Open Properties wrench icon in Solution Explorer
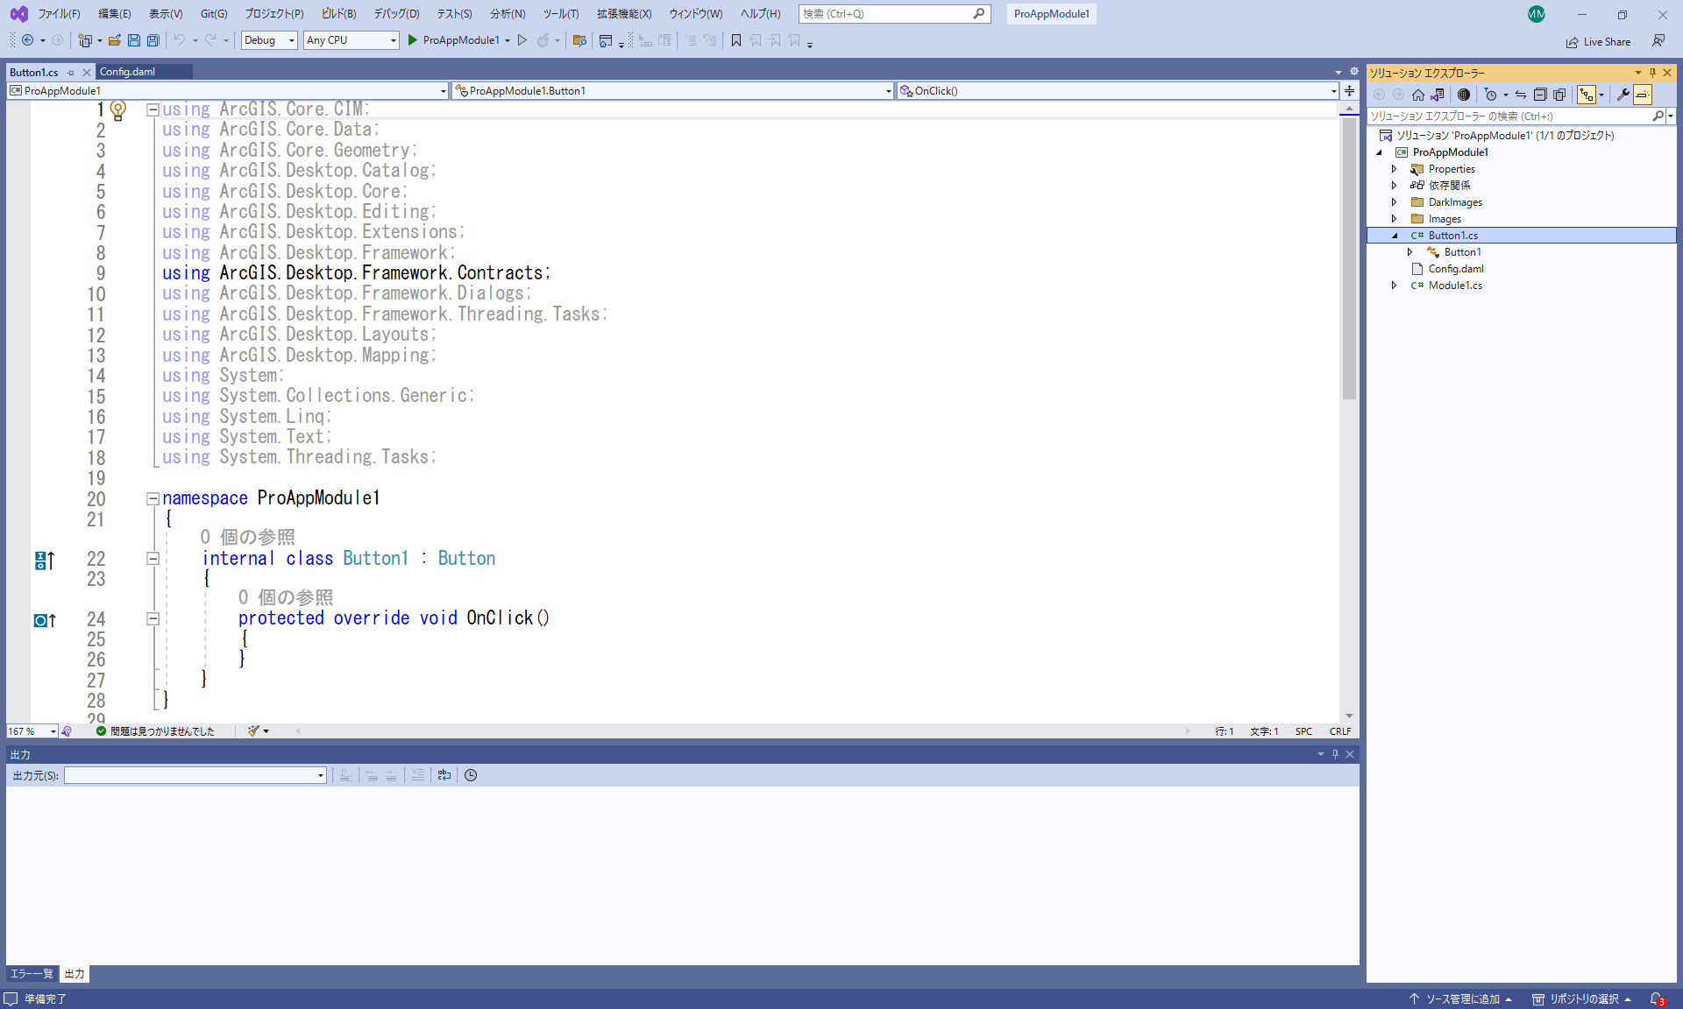This screenshot has height=1009, width=1683. [1623, 95]
